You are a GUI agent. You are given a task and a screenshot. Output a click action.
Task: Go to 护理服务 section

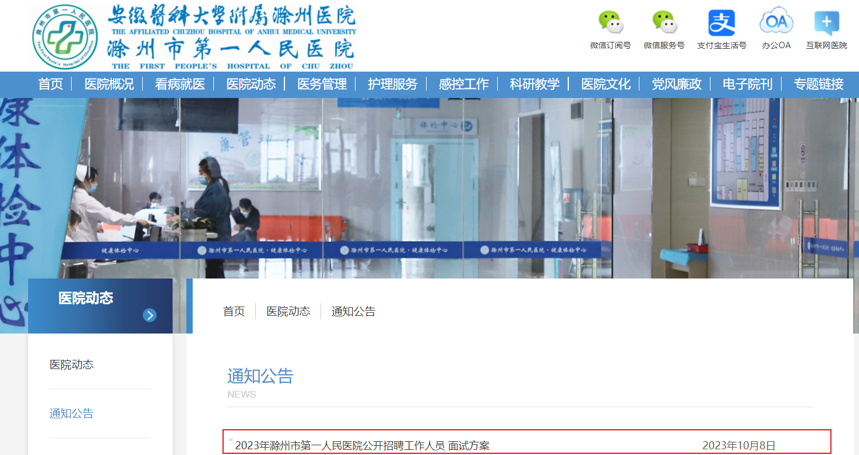point(392,84)
